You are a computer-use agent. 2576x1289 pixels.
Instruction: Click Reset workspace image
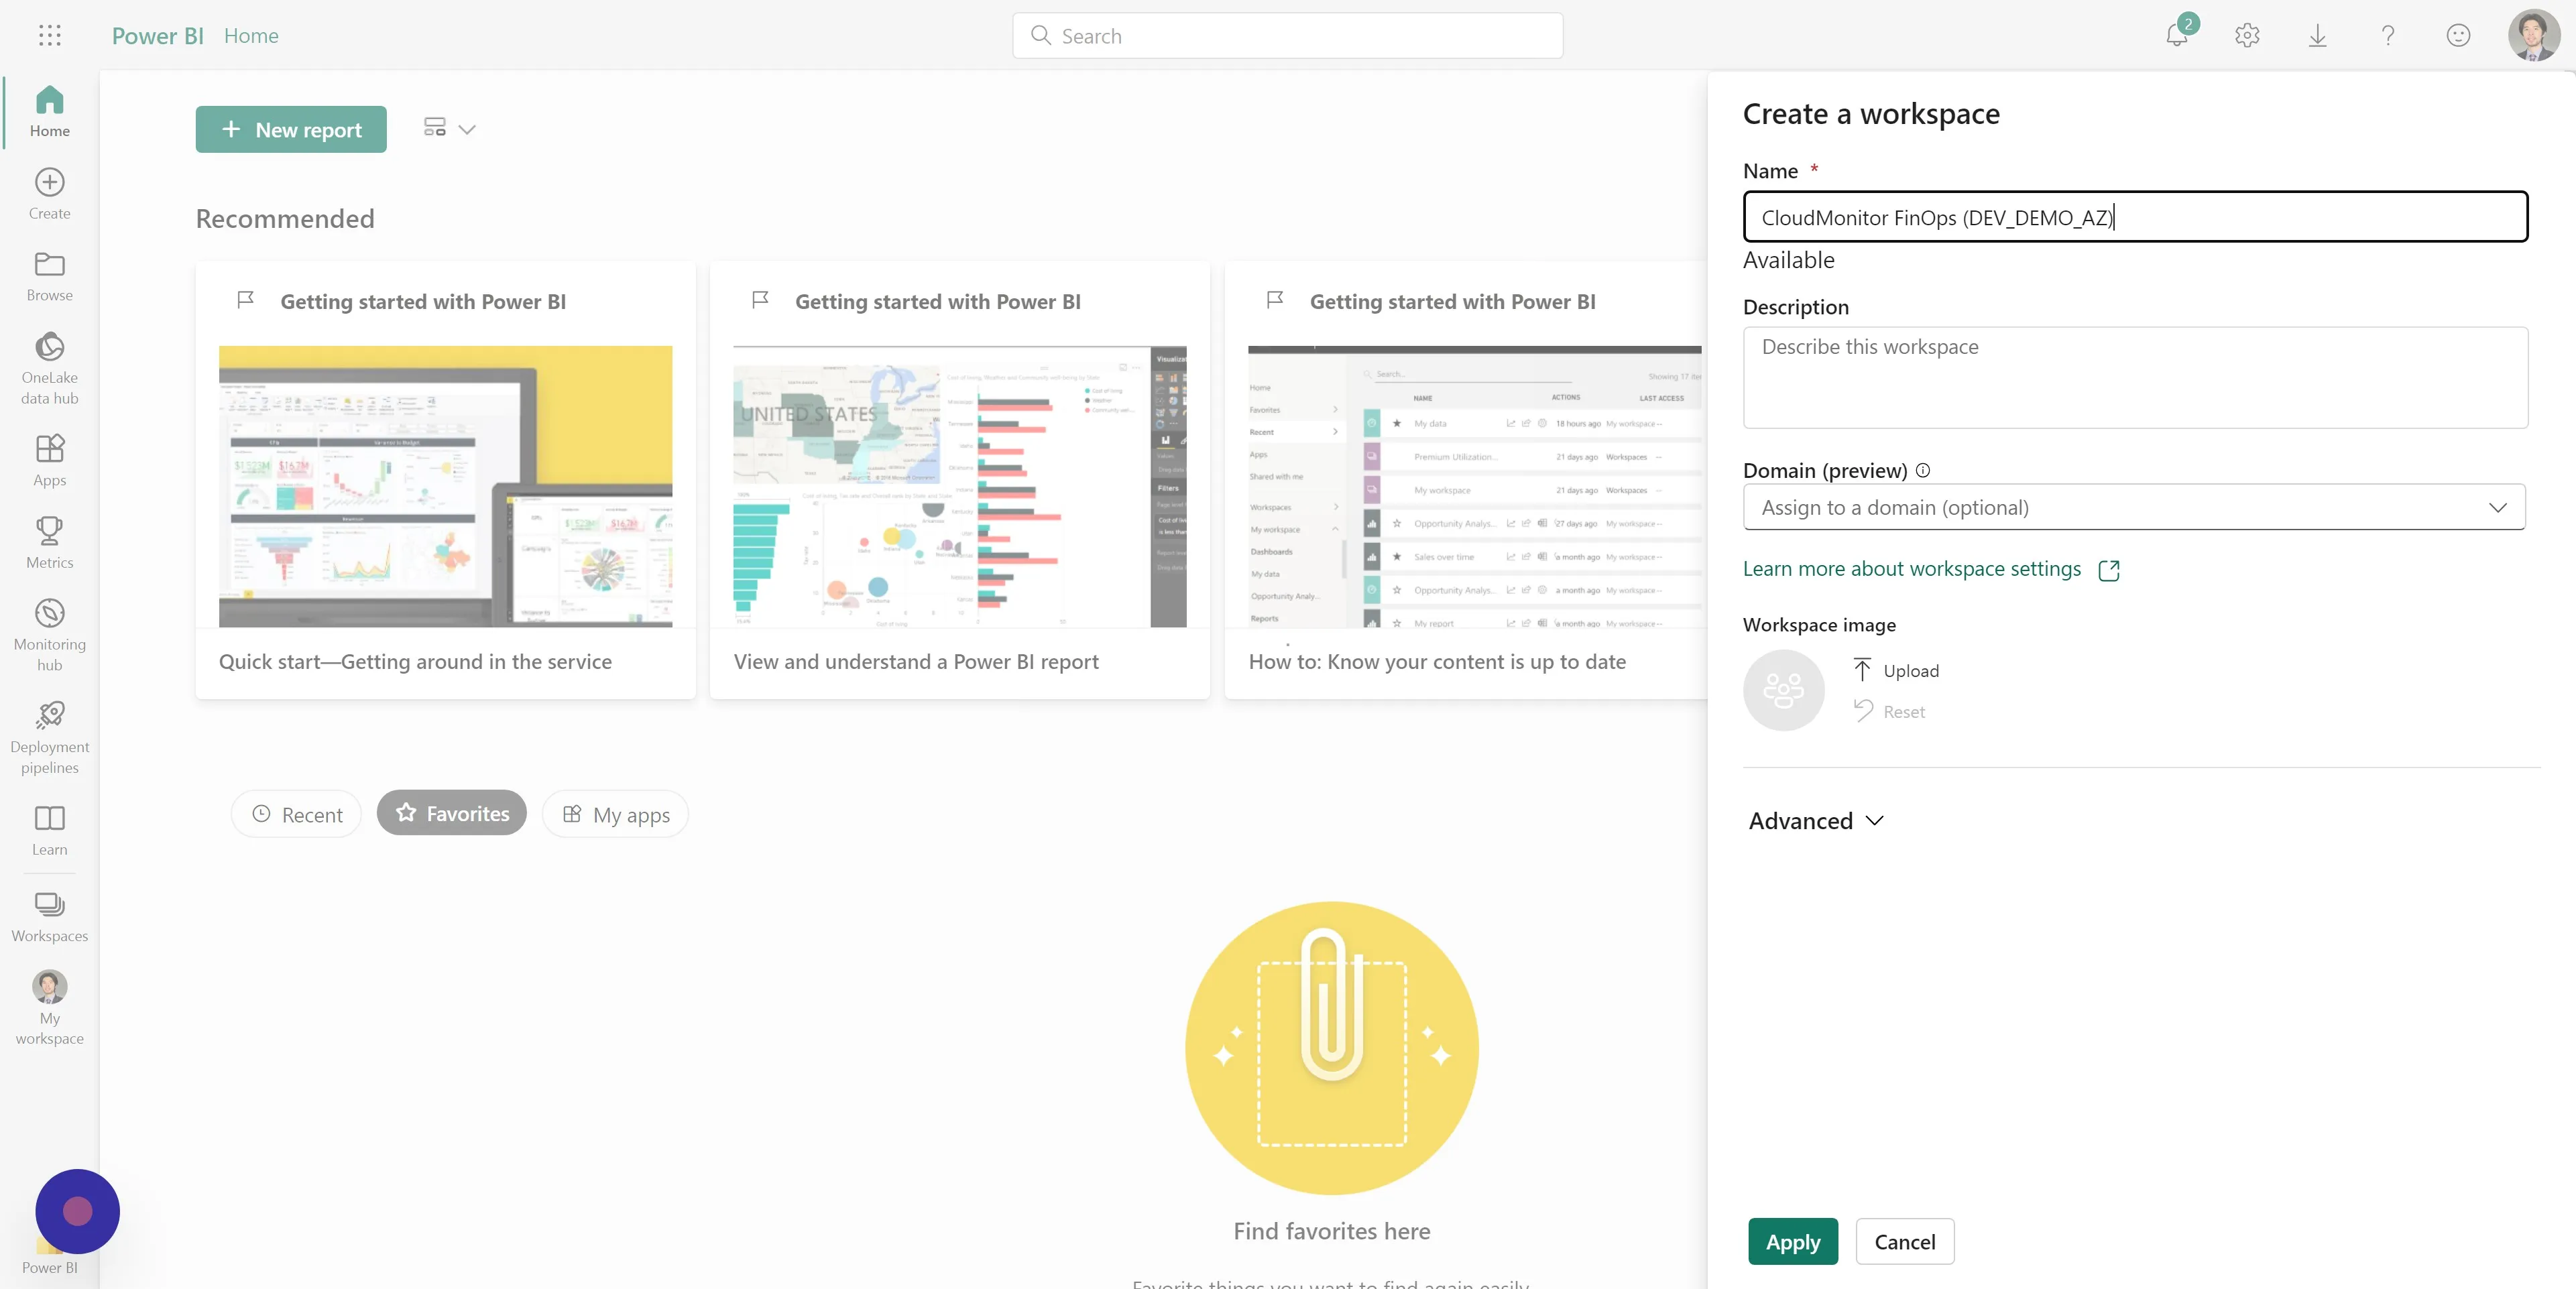click(1890, 711)
